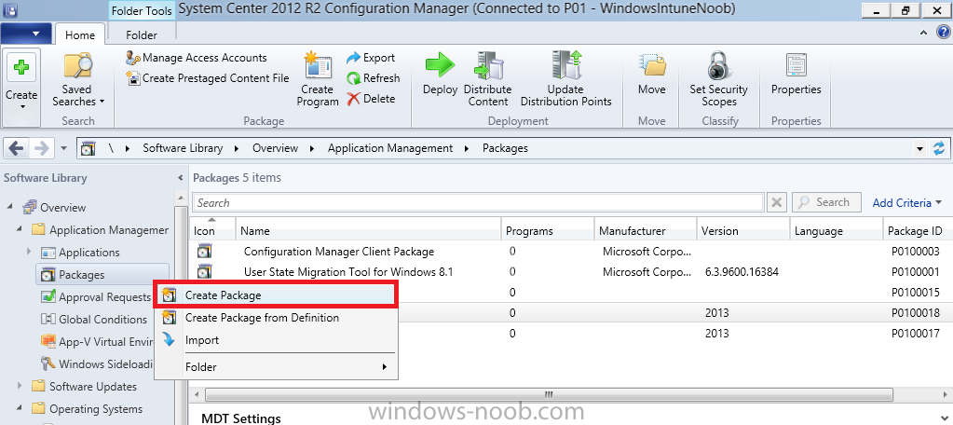Select the Windows Sideloading Keys node
The height and width of the screenshot is (425, 953).
pos(95,363)
